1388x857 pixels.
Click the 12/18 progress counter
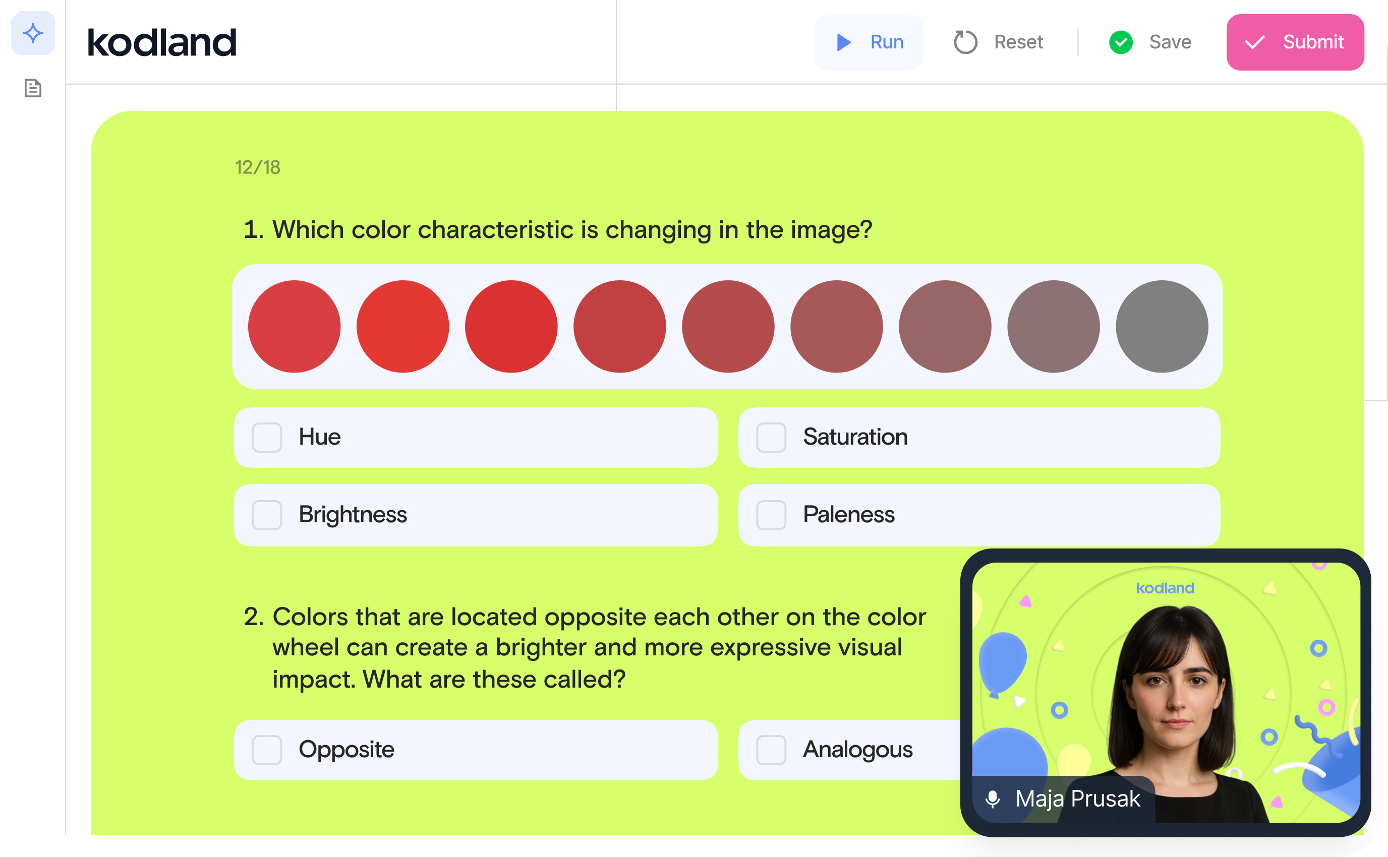(258, 168)
